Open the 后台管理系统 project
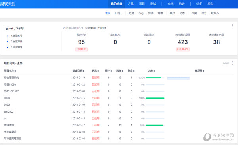Viewport: 238px width, 145px height. [12, 78]
